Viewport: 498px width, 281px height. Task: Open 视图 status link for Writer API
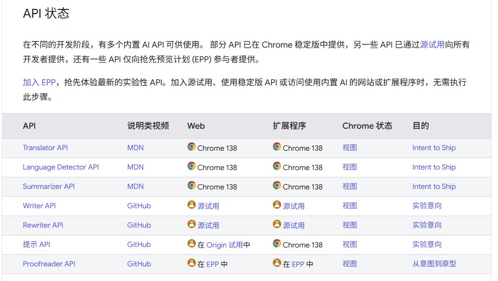350,206
